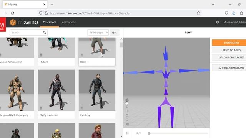Click the Pocket save icon in browser toolbar

click(226, 13)
